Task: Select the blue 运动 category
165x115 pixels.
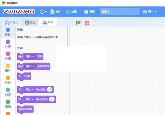Action: click(x=8, y=32)
